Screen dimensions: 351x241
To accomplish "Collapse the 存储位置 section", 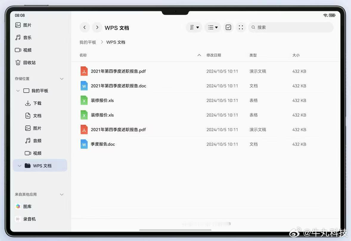I will pos(62,79).
